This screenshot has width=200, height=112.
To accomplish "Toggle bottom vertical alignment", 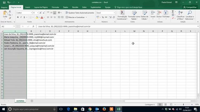I will [54, 12].
